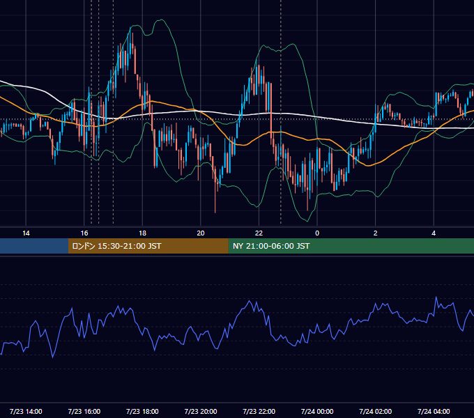Click the 7/24 04:00 date label
Screen dimensions: 474x418
pyautogui.click(x=434, y=411)
